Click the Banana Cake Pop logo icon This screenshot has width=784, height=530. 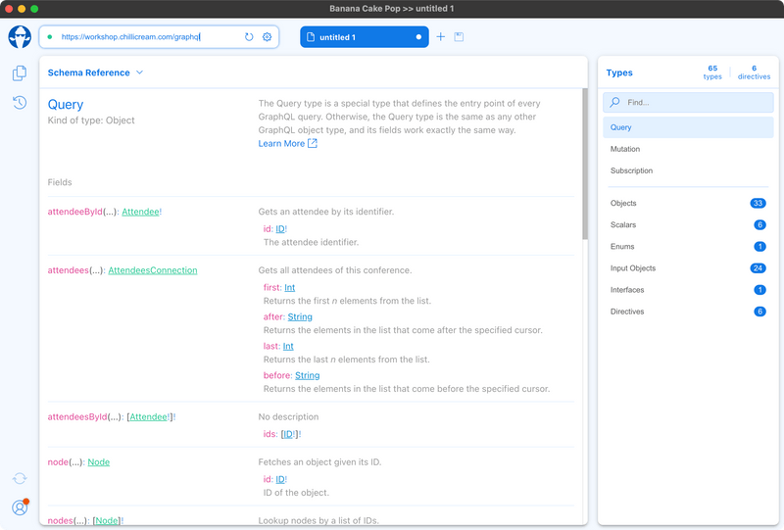pyautogui.click(x=20, y=37)
